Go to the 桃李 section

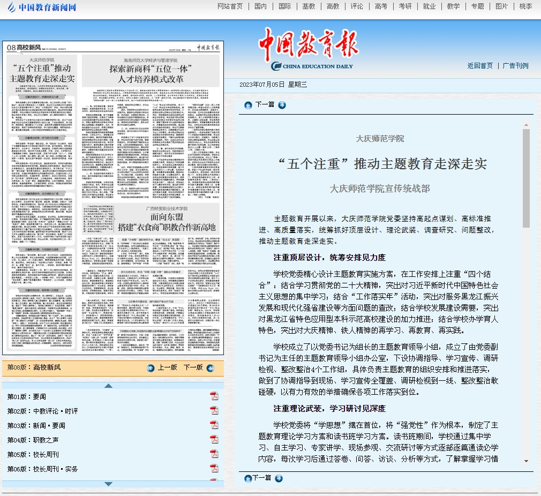(525, 6)
